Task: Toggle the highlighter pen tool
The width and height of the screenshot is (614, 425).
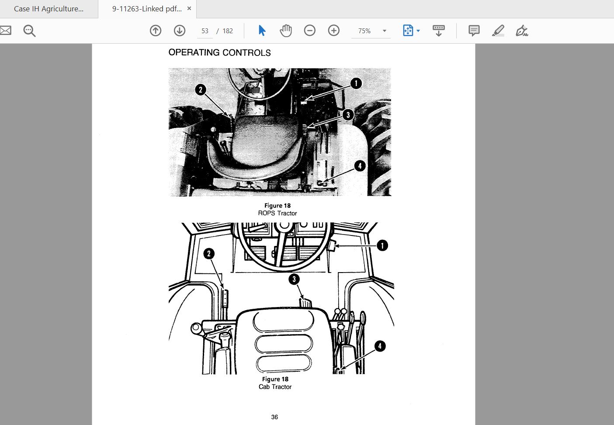Action: point(498,31)
